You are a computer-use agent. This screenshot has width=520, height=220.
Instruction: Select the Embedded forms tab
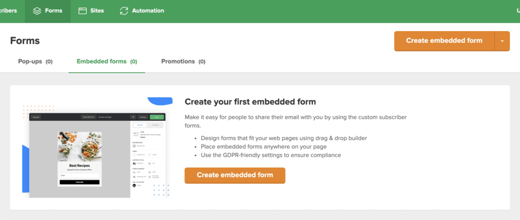coord(107,61)
